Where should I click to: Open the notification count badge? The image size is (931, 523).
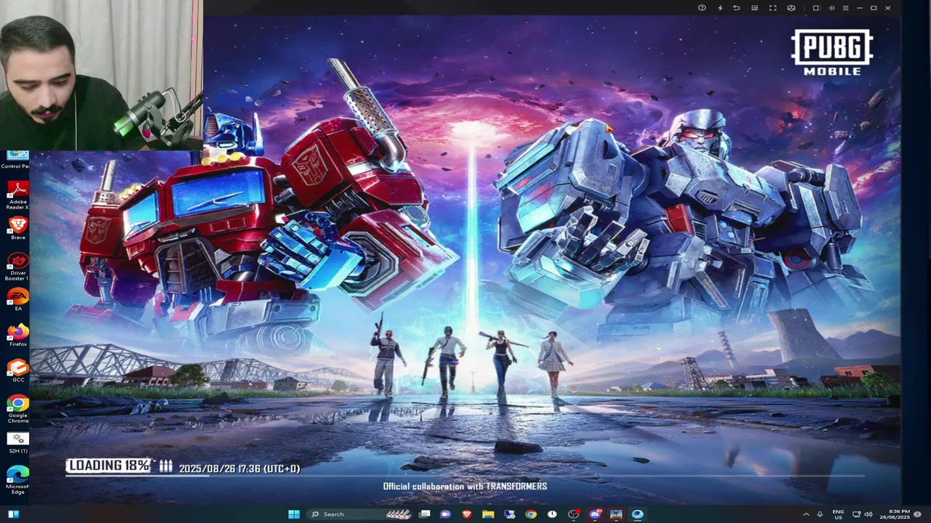click(x=917, y=514)
